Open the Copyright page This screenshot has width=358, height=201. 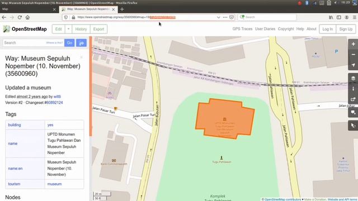(286, 29)
